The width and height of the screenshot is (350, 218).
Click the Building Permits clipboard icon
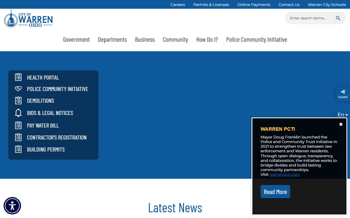tap(18, 149)
